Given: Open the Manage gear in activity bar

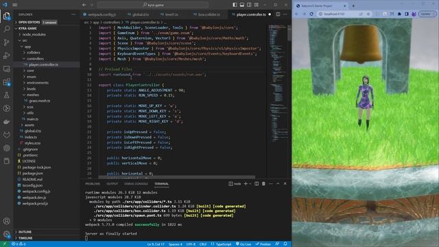Looking at the screenshot, I should coord(6,234).
